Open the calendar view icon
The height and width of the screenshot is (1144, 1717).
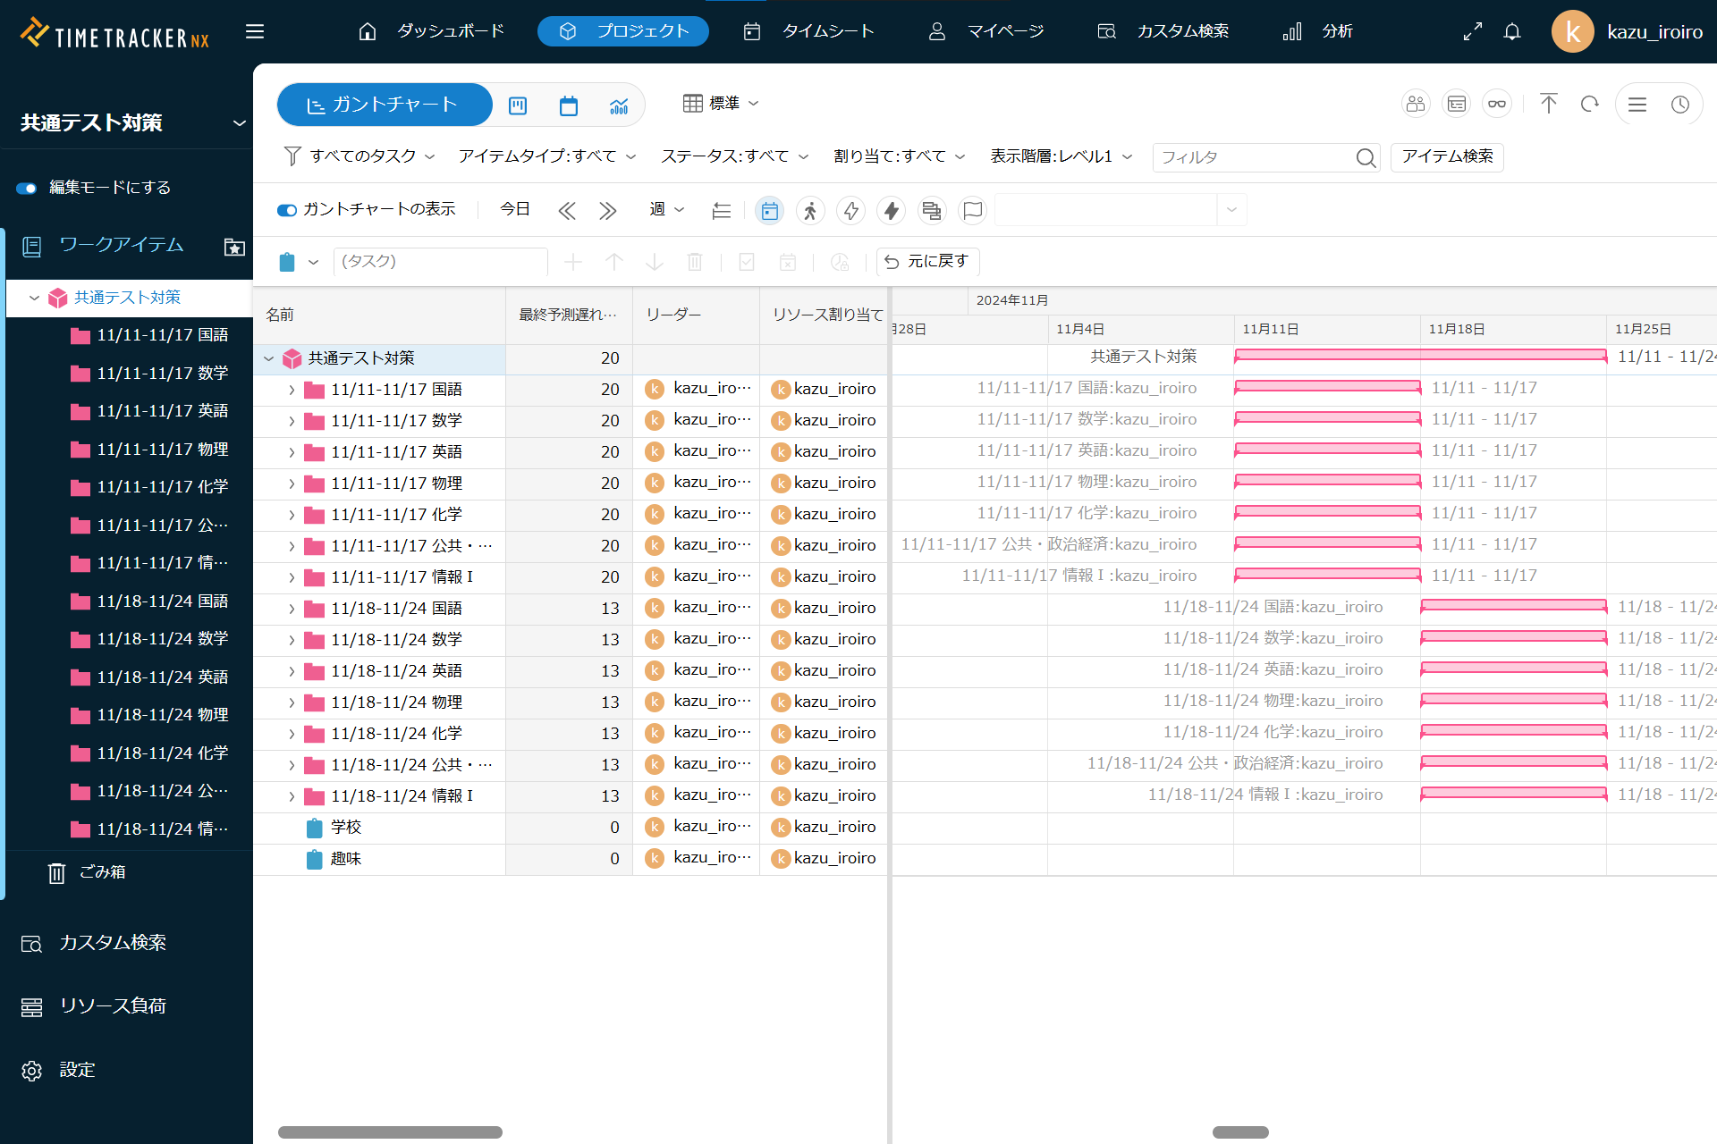[568, 106]
